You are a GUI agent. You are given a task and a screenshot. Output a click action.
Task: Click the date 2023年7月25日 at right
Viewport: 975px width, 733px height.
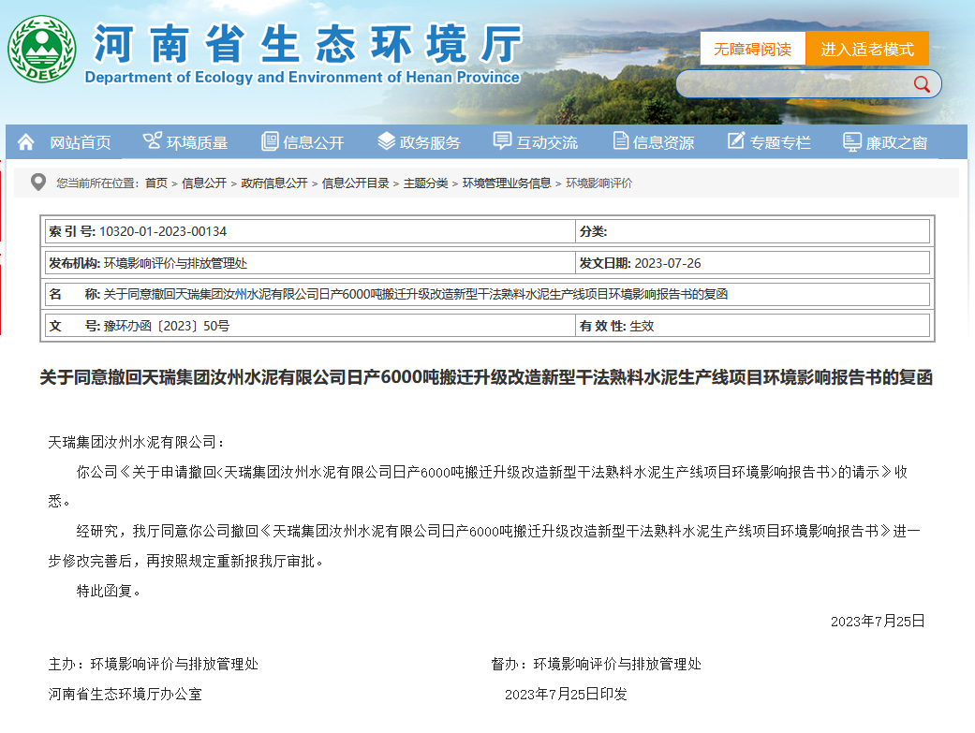click(x=878, y=621)
